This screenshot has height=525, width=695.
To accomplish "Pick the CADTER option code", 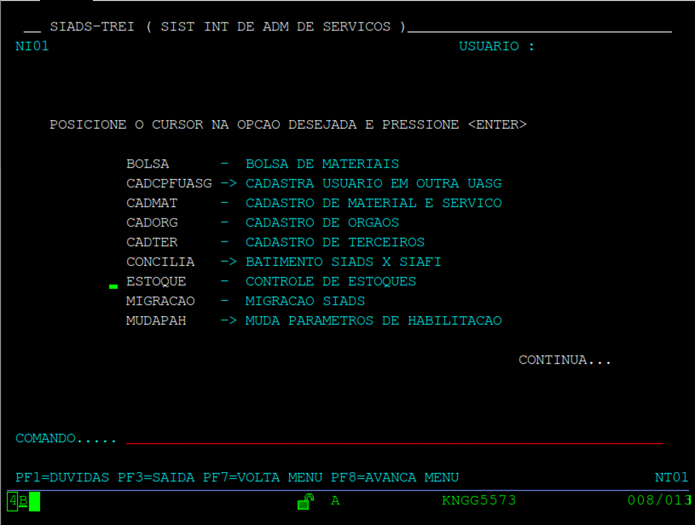I will (x=151, y=242).
